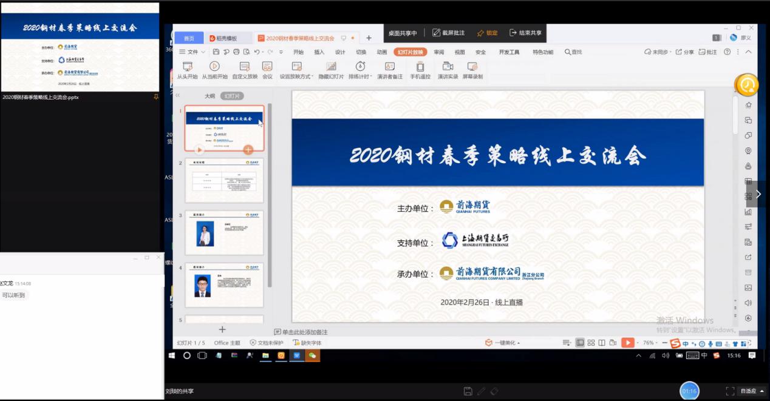Open the 开始 ribbon tab
The height and width of the screenshot is (401, 770).
298,52
